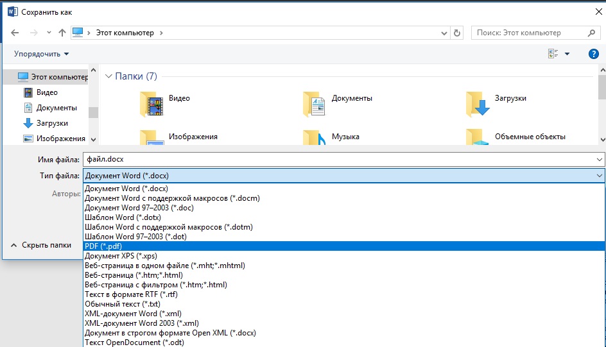Click Скрыть папки button
Viewport: 606px width, 347px height.
pyautogui.click(x=41, y=245)
